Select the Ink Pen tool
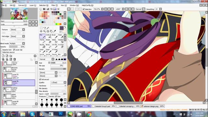208x117 pixels. coord(54,46)
